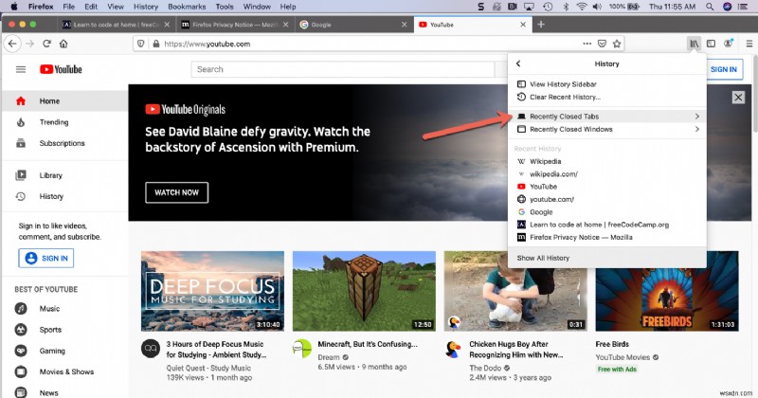
Task: Expand Recently Closed Windows submenu
Action: coord(607,129)
